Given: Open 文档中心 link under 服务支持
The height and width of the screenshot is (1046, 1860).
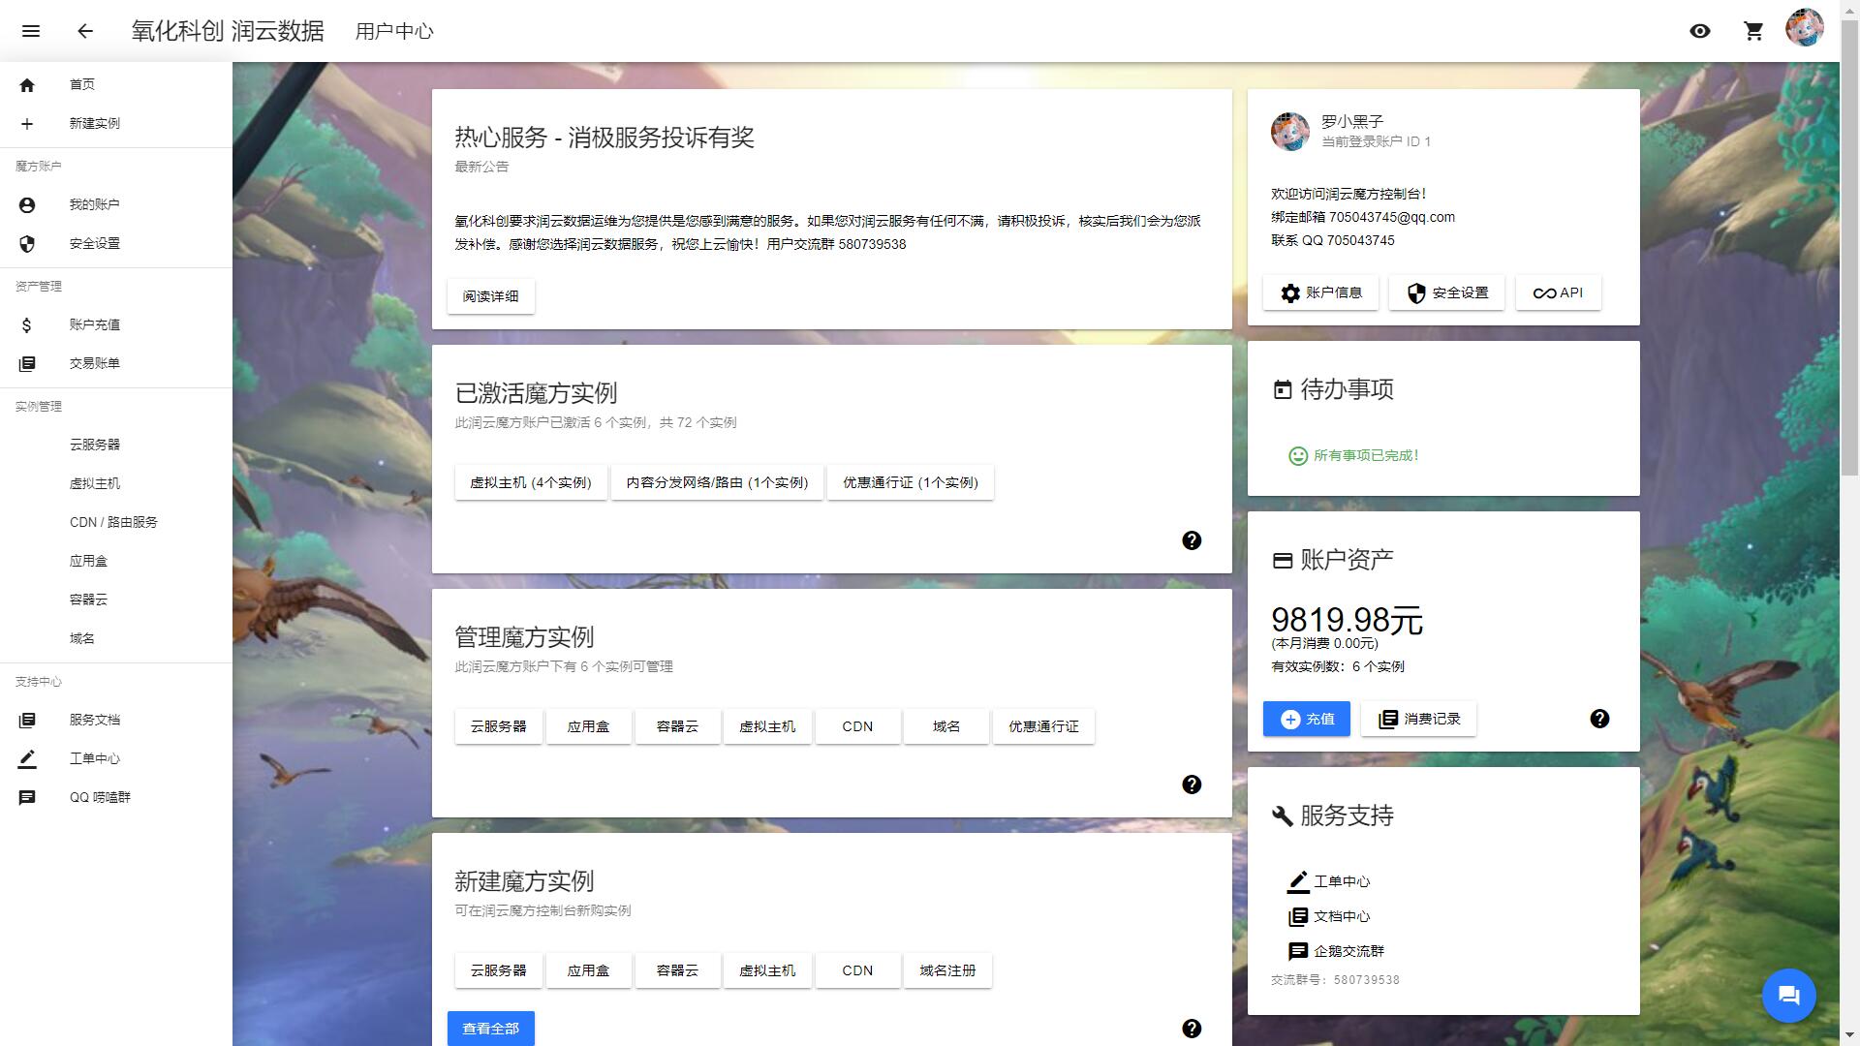Looking at the screenshot, I should coord(1328,916).
